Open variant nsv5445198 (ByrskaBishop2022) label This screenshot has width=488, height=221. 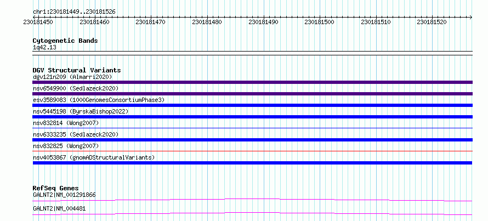(x=80, y=111)
